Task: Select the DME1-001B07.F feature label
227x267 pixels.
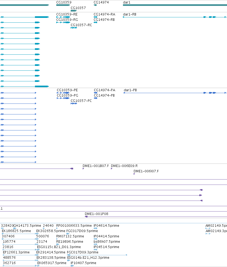Action: 96,166
